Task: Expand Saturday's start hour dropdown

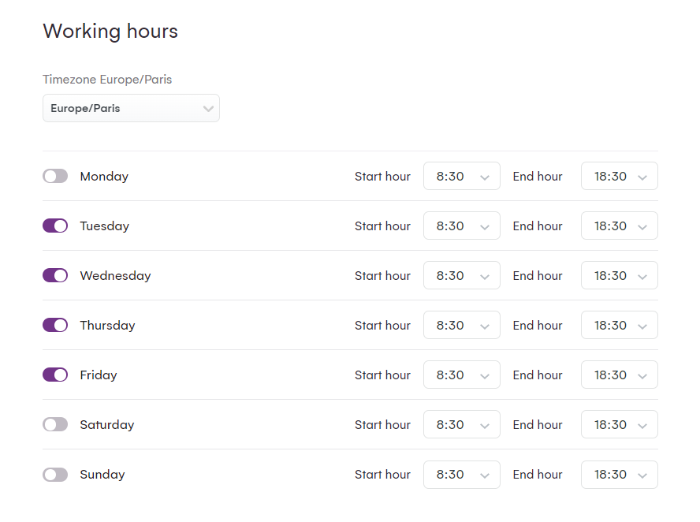Action: pyautogui.click(x=461, y=424)
